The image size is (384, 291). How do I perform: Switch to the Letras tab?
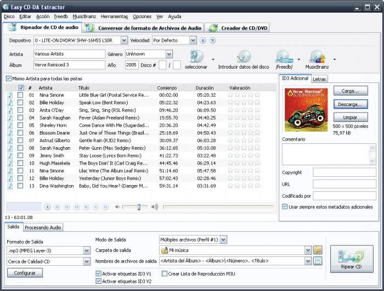[x=319, y=79]
